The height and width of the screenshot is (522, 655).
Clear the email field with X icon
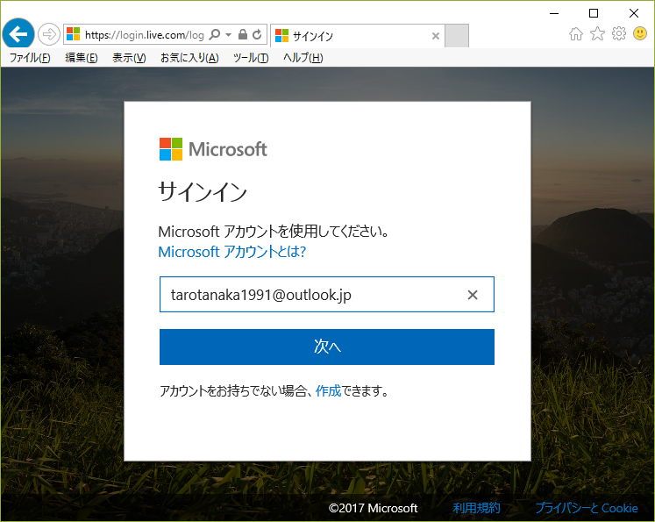(473, 295)
